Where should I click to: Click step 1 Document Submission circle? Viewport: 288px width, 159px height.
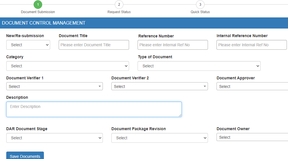(38, 5)
